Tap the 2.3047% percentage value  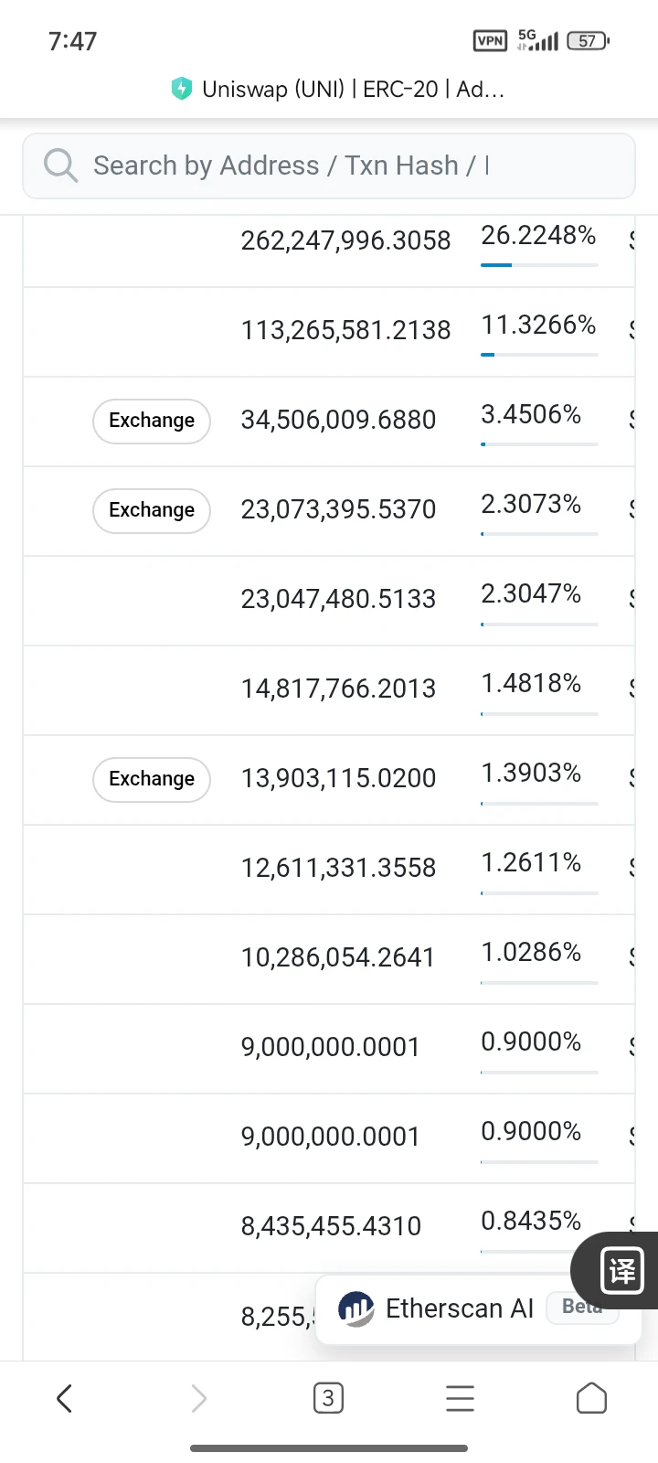[531, 593]
